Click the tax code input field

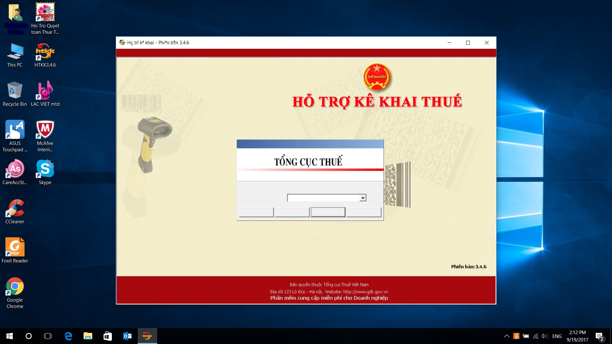[x=323, y=198]
